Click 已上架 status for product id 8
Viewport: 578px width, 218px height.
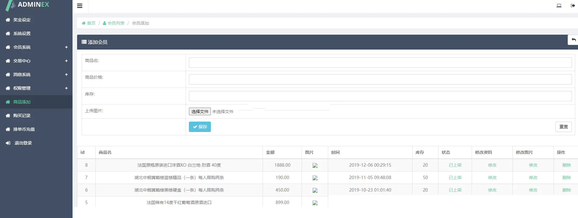point(455,165)
